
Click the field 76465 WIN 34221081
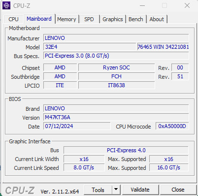163,47
